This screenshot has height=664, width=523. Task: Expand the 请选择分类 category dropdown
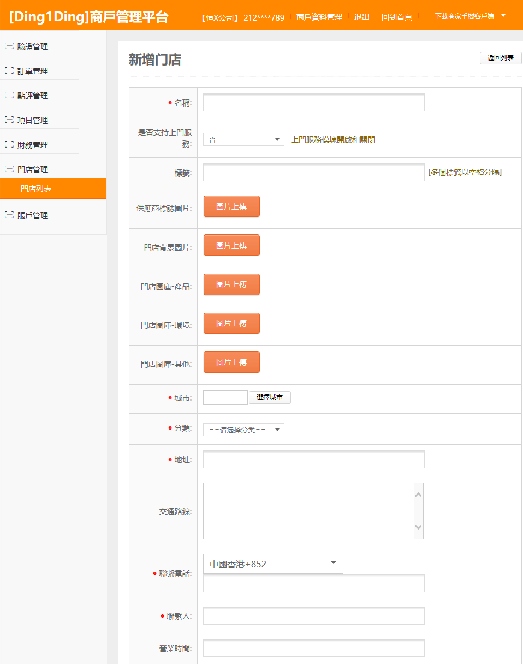(x=243, y=430)
